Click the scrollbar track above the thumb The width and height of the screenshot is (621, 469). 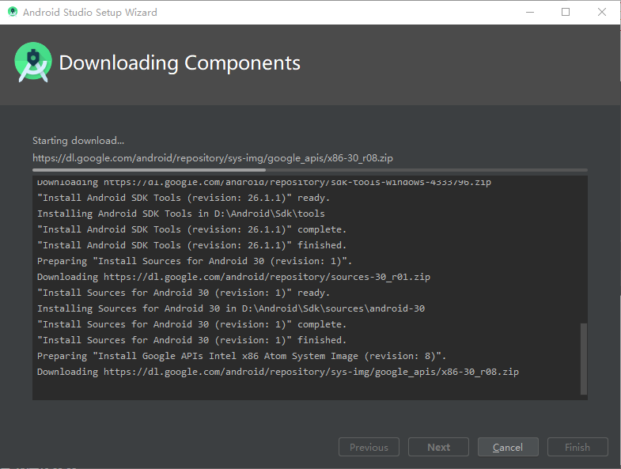point(583,250)
